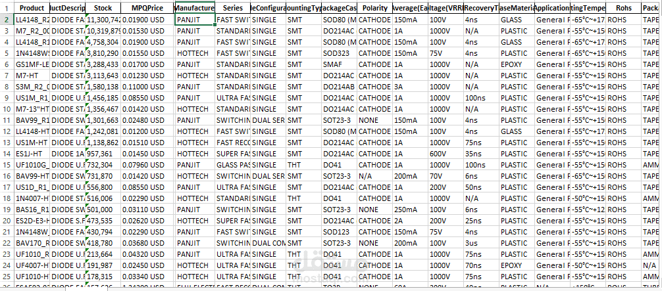Click the price 0.03680 USD
Viewport: 662px width, 291px height.
tap(146, 243)
